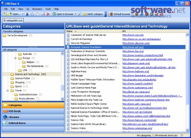
Task: Open the http://www.junkscience.com/ link
Action: (138, 88)
